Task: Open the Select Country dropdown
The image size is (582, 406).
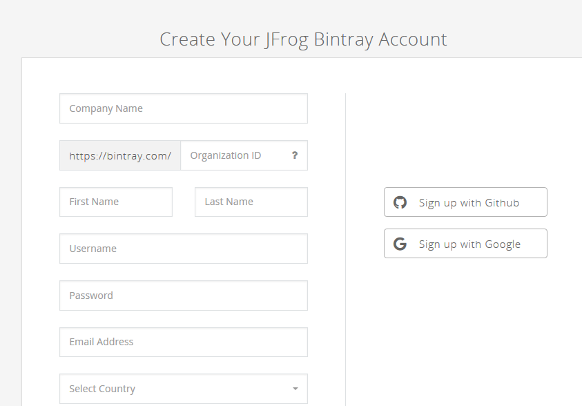Action: pyautogui.click(x=183, y=389)
